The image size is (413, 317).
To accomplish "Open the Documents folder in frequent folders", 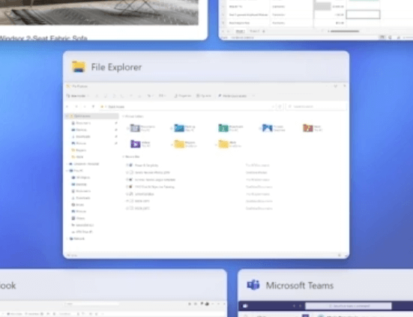I will (135, 128).
